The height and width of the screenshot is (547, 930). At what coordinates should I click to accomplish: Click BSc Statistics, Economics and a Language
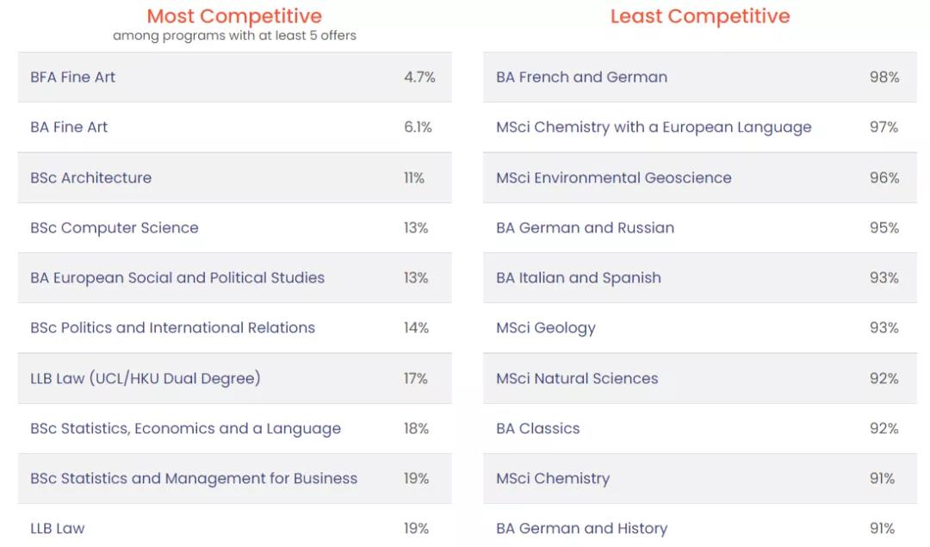click(185, 428)
